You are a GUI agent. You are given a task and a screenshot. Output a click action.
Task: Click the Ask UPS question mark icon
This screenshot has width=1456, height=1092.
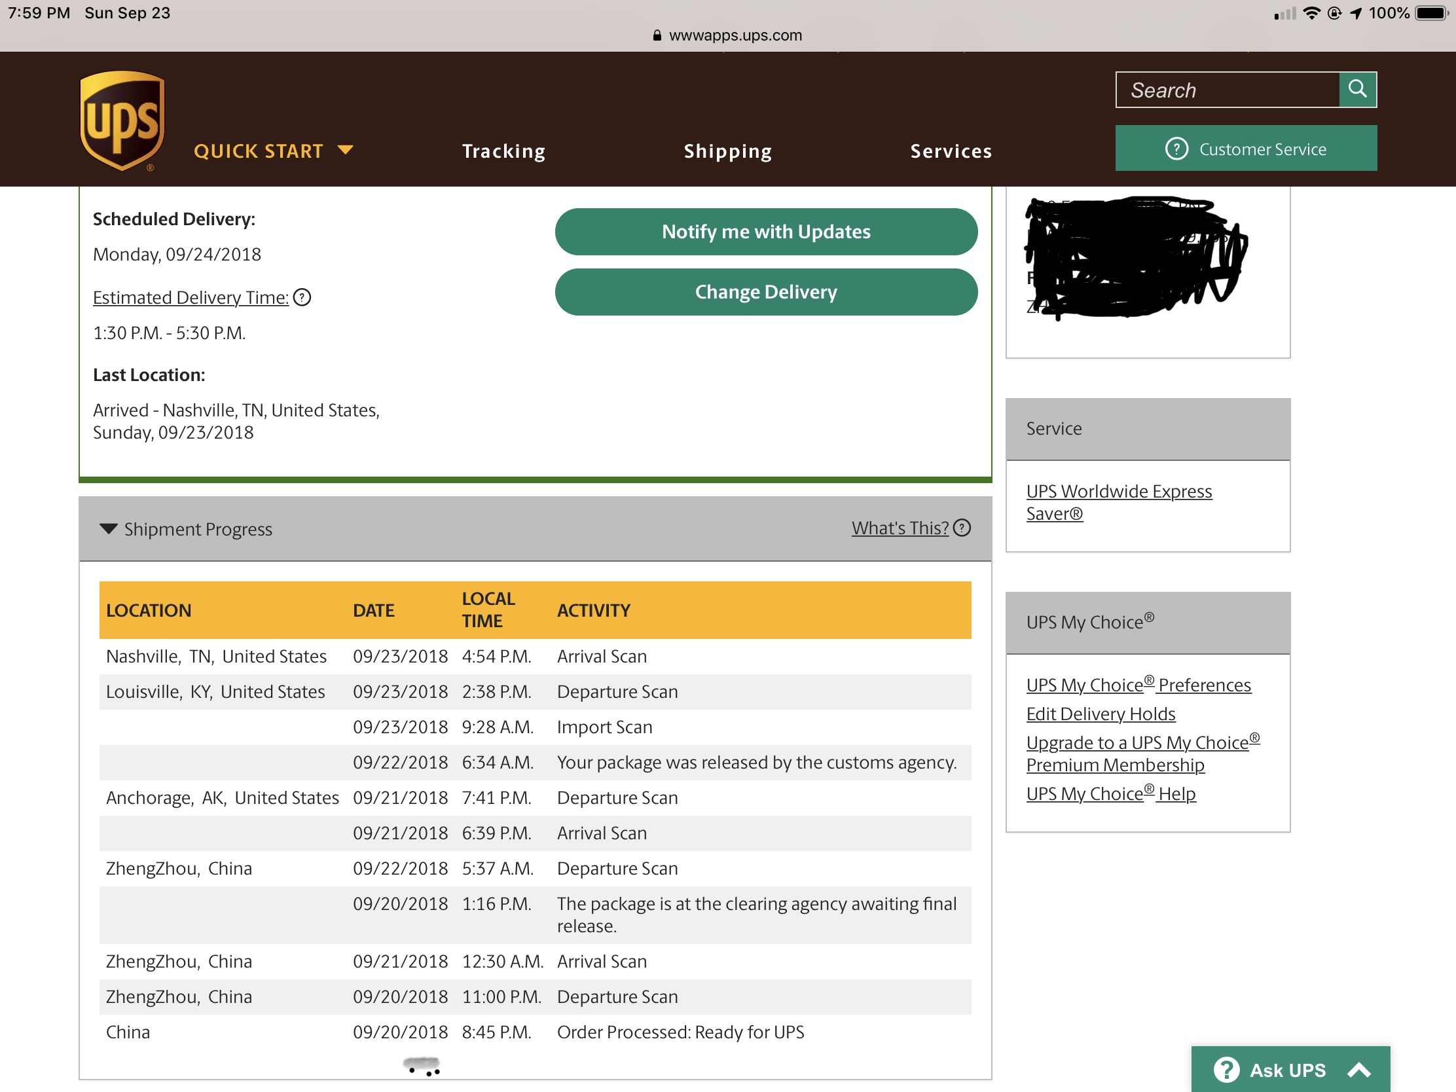click(1226, 1070)
